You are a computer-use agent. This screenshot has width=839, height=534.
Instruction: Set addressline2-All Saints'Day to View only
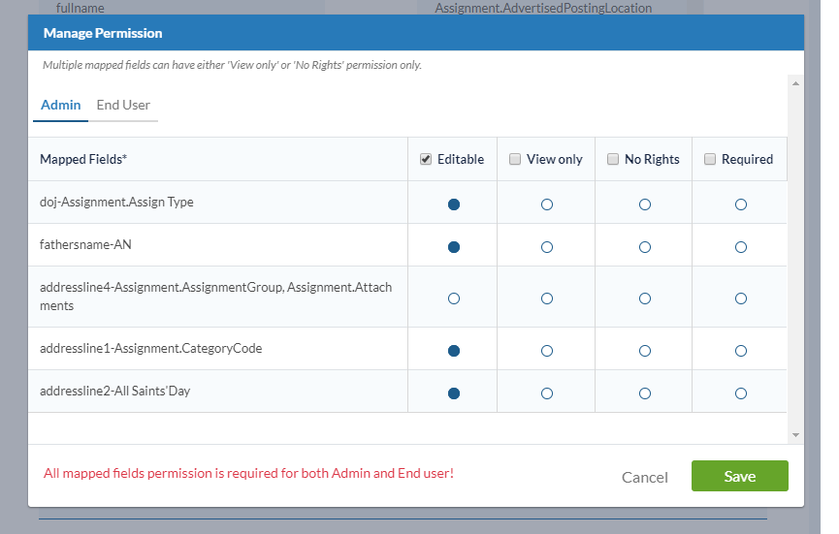[547, 393]
